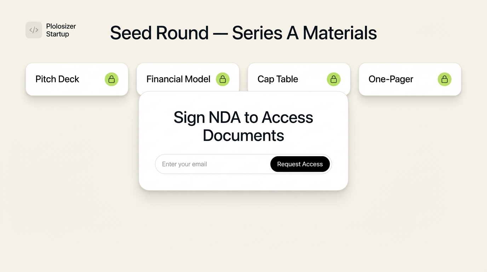487x272 pixels.
Task: Click the lock icon on Financial Model card
Action: tap(223, 79)
